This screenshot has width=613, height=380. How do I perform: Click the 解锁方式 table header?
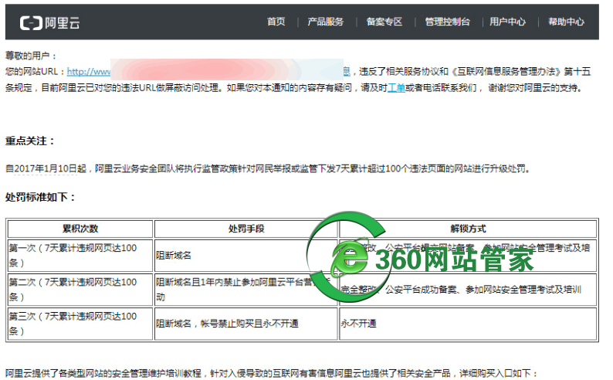(468, 229)
